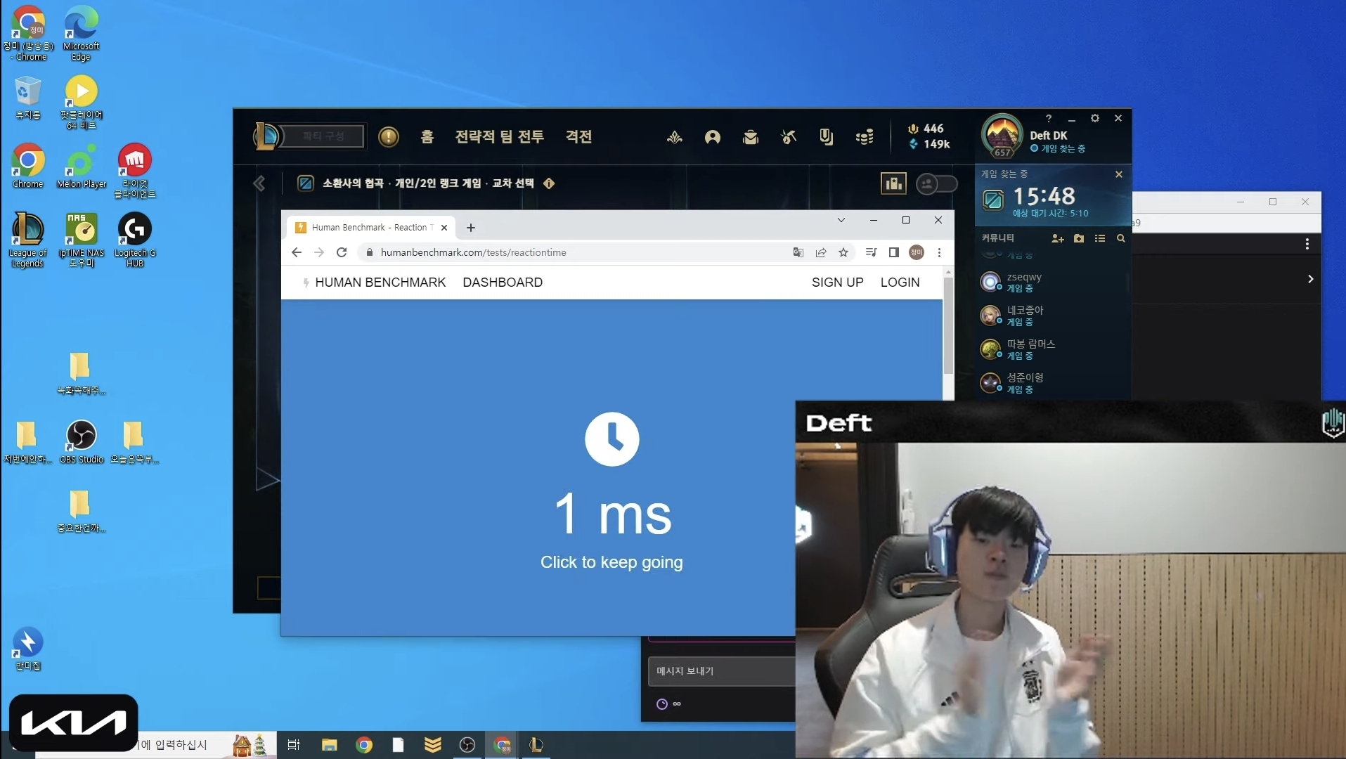Open Chrome's tab search chevron
Image resolution: width=1346 pixels, height=759 pixels.
pyautogui.click(x=841, y=220)
